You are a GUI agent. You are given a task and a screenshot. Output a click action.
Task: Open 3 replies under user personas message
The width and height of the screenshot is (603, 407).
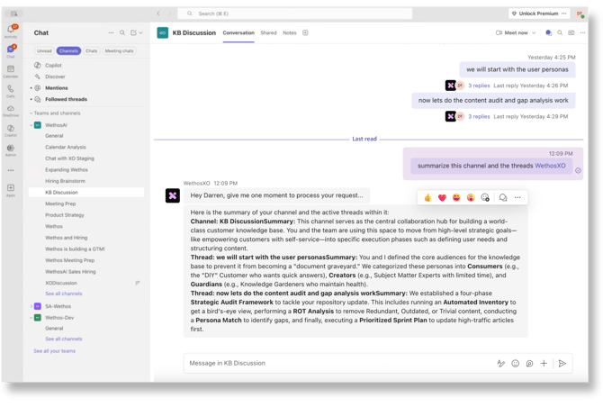pyautogui.click(x=479, y=86)
